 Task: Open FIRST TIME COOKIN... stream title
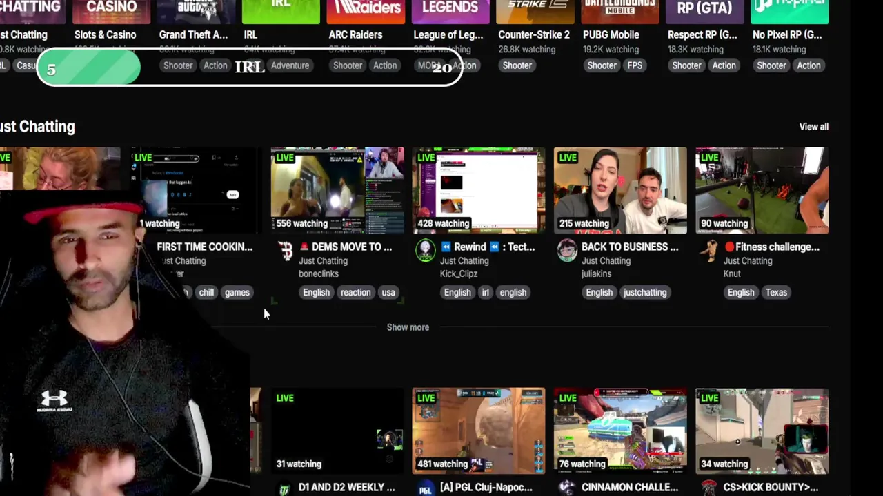click(205, 247)
